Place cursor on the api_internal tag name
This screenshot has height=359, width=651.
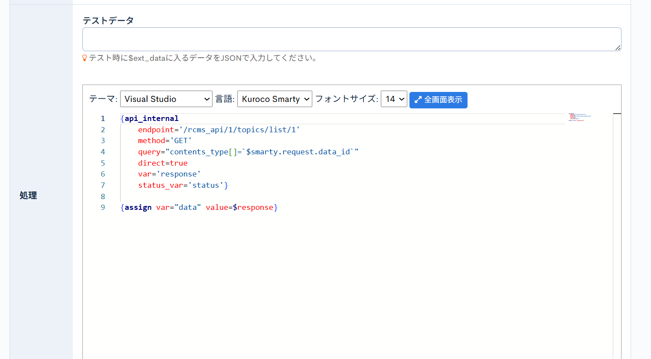(151, 118)
